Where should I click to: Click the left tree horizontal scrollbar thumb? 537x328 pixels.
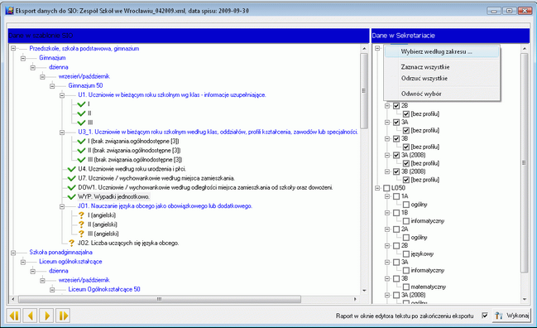coord(159,299)
